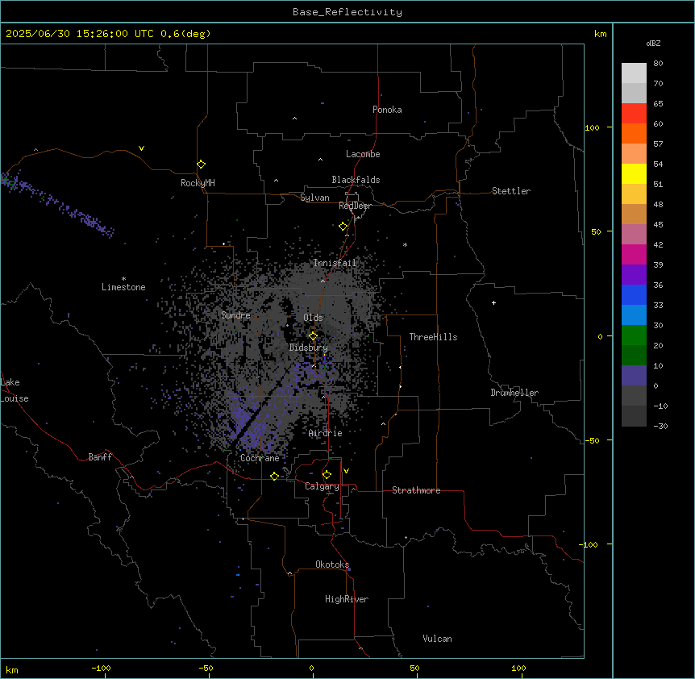This screenshot has width=695, height=679.
Task: Select the light gray 80 dBZ swatch
Action: (x=634, y=73)
